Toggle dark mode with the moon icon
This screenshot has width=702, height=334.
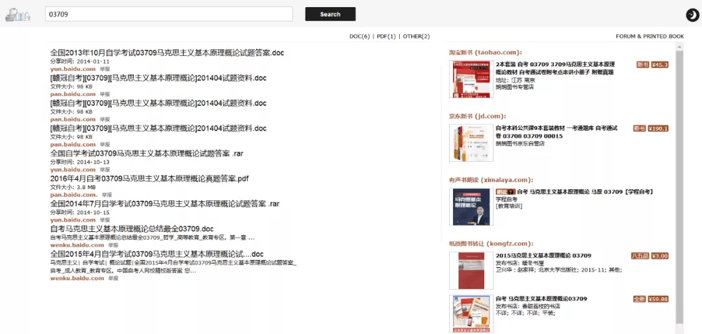click(x=692, y=15)
